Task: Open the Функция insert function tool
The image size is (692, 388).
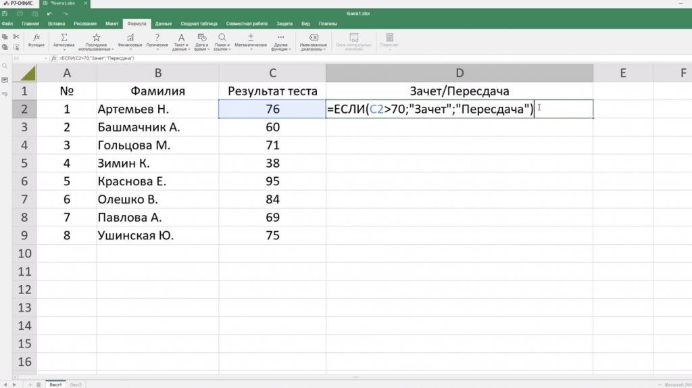Action: point(36,41)
